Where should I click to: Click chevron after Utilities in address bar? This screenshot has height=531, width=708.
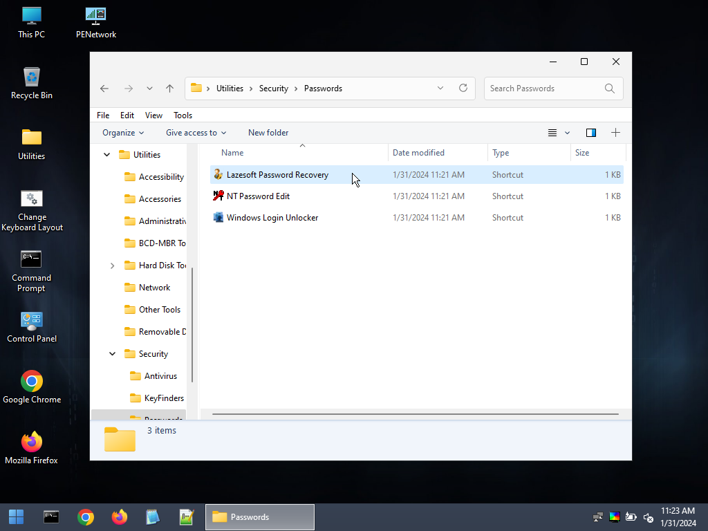click(250, 88)
